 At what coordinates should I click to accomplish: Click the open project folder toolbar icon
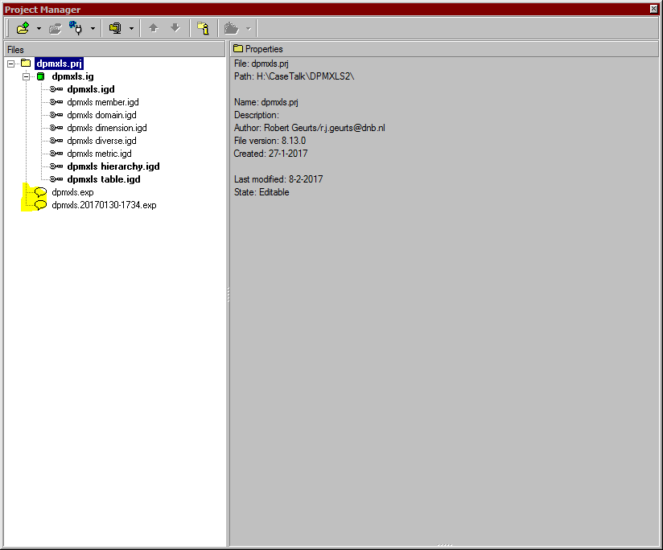point(23,28)
